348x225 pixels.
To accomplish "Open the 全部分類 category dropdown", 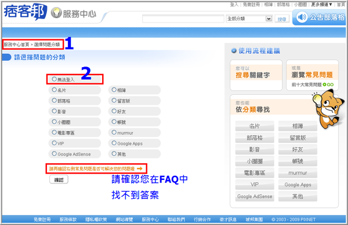I will pos(249,19).
